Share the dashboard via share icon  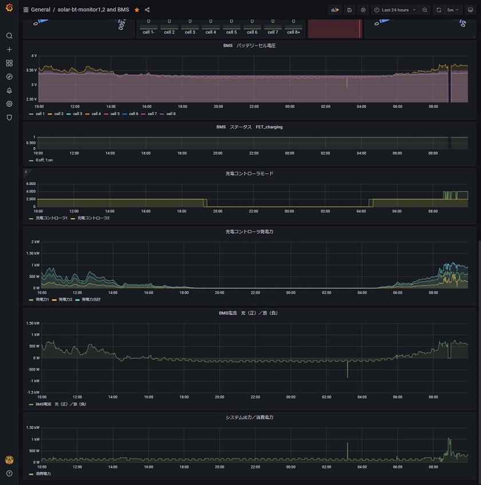click(x=147, y=10)
